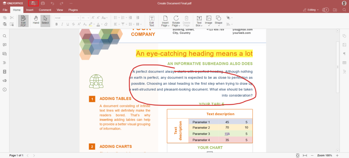The image size is (349, 158).
Task: Click the Edit Text button
Action: (152, 21)
